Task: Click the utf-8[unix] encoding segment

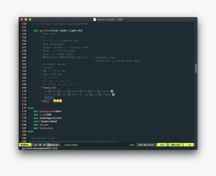Action: 146,145
